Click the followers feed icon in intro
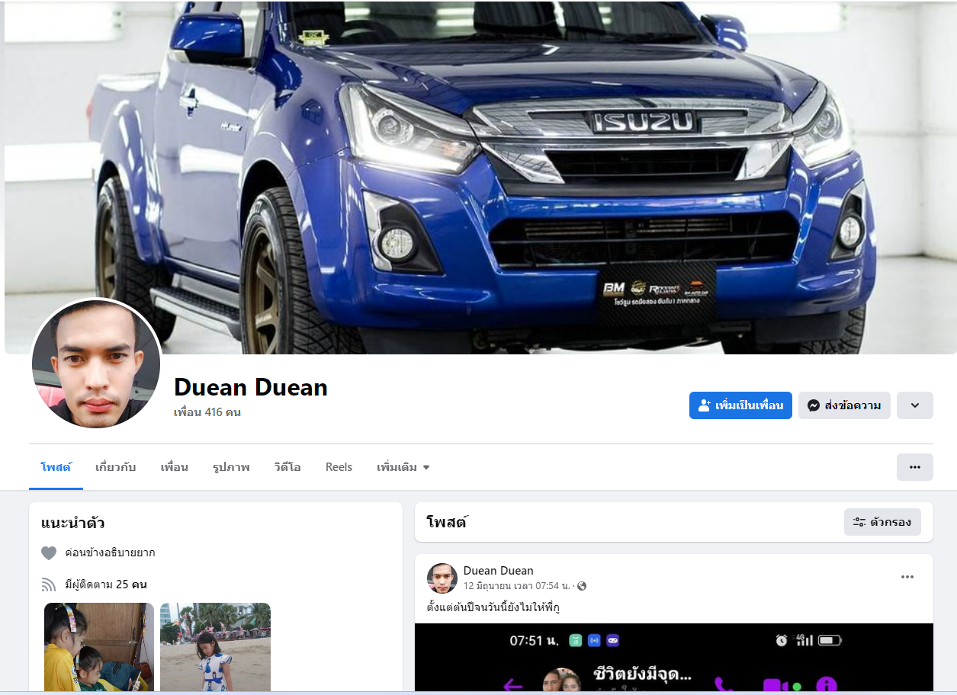This screenshot has height=695, width=957. [49, 585]
